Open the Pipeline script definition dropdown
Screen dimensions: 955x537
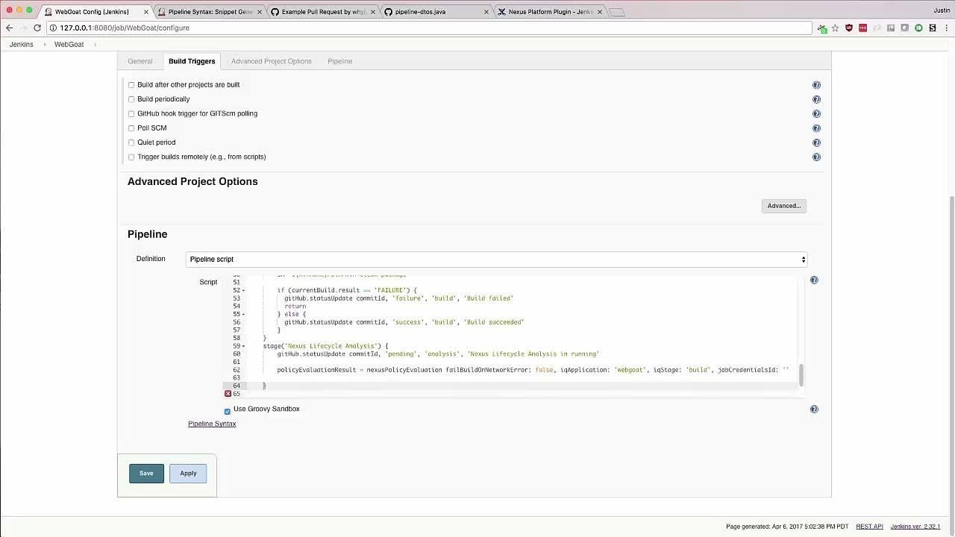496,260
